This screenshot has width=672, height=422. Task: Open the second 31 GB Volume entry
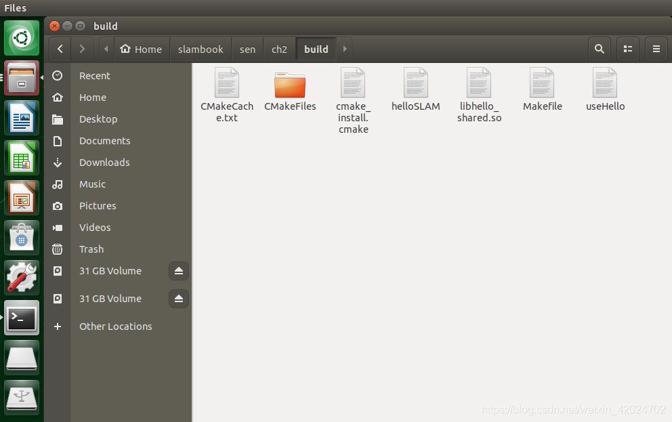click(110, 299)
